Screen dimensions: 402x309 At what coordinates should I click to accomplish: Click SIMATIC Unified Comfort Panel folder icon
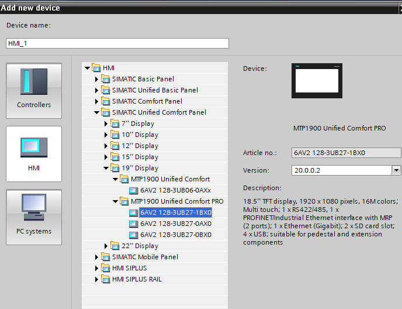point(105,112)
